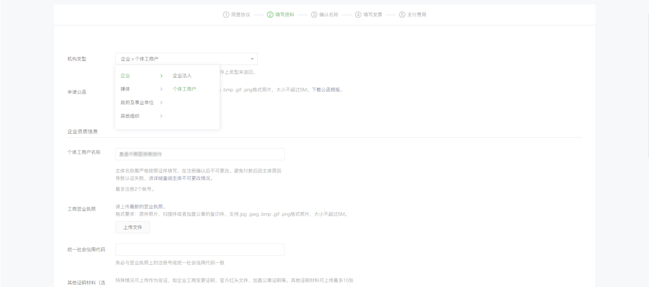
Task: Expand the 媒体 submenu chevron
Action: (161, 89)
